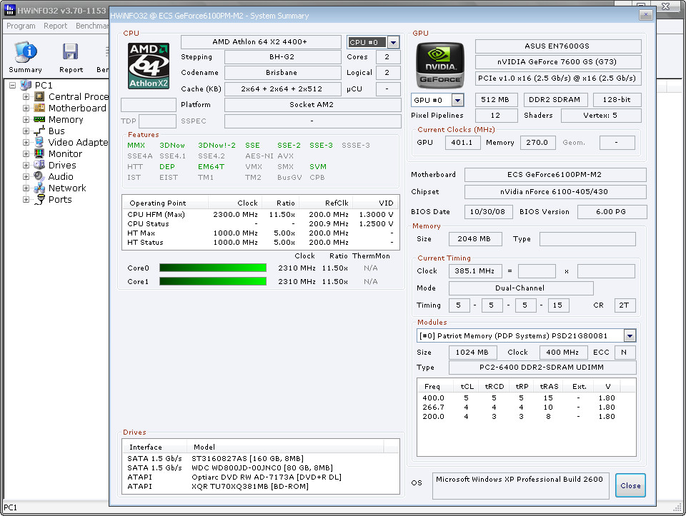This screenshot has height=516, width=686.
Task: Click the HT Max row
Action: (261, 233)
